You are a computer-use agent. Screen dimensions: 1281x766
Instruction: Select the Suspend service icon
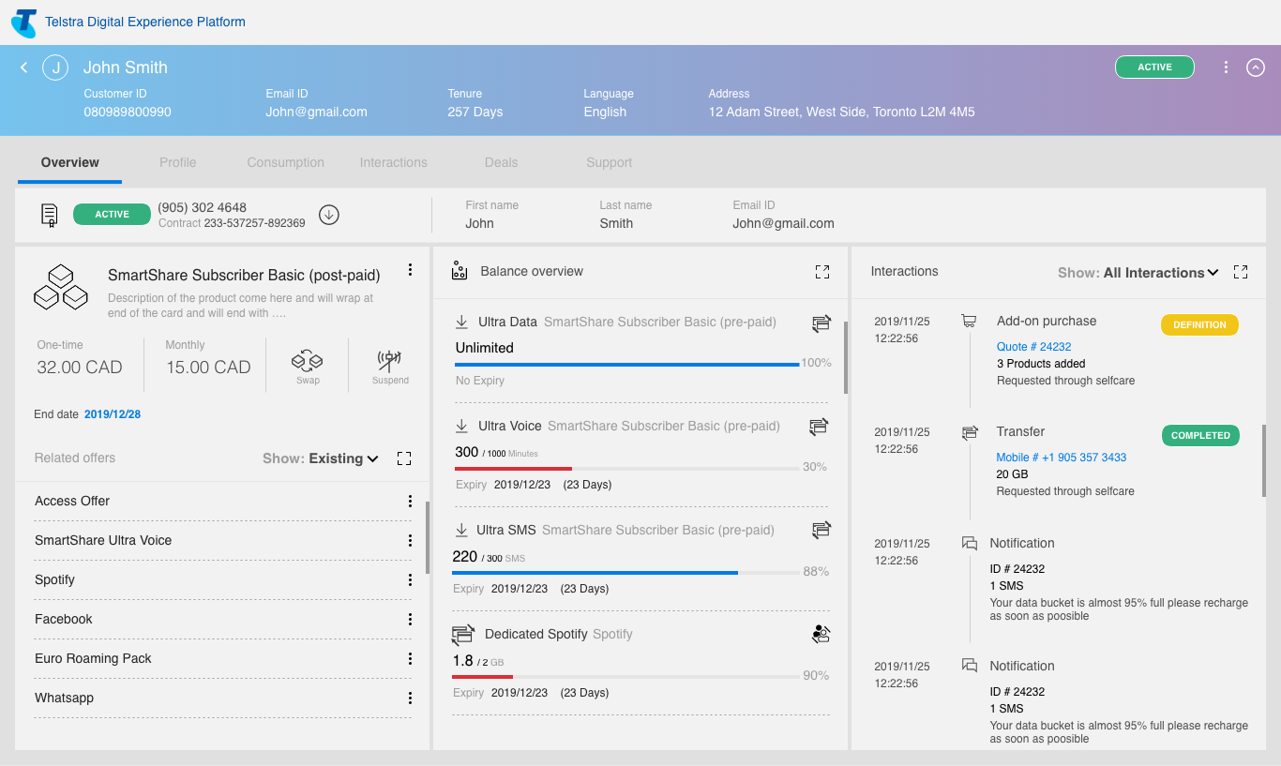click(389, 361)
